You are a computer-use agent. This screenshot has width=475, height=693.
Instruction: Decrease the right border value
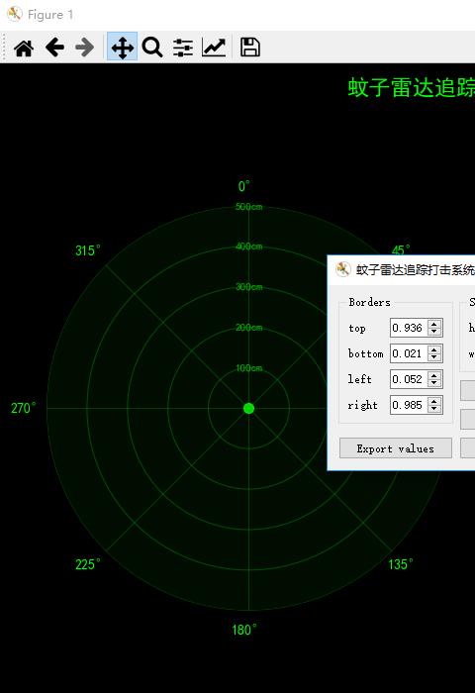434,409
